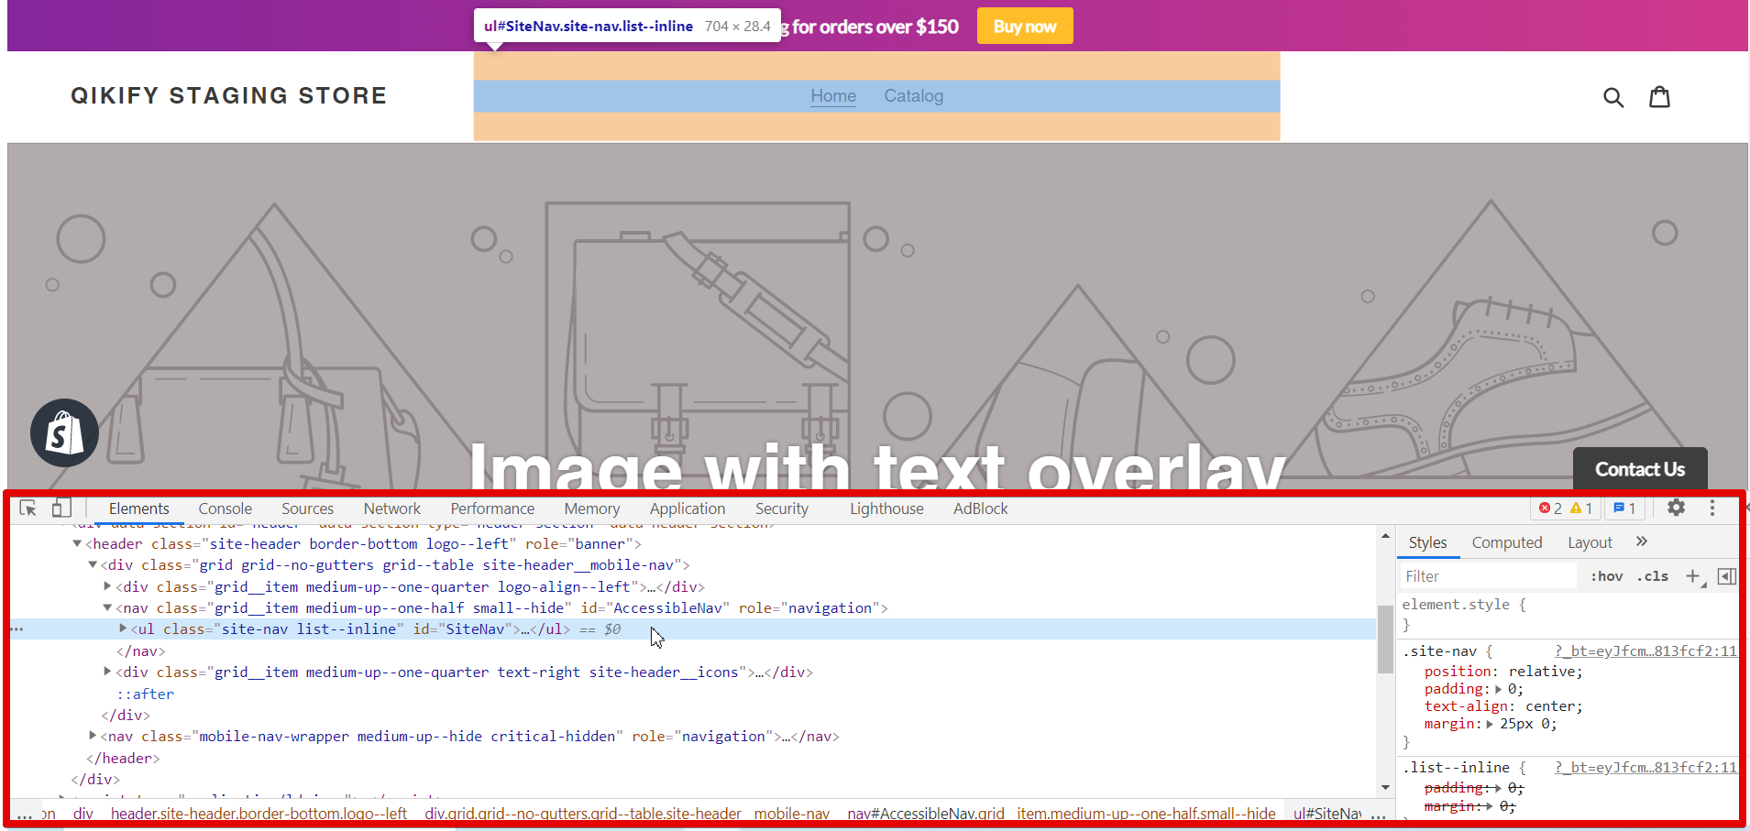
Task: Select the Layout pane tab
Action: pyautogui.click(x=1590, y=542)
